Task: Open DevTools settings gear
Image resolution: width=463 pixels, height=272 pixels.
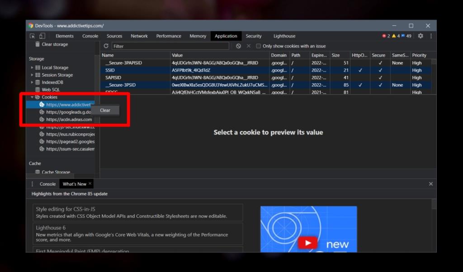Action: tap(420, 36)
